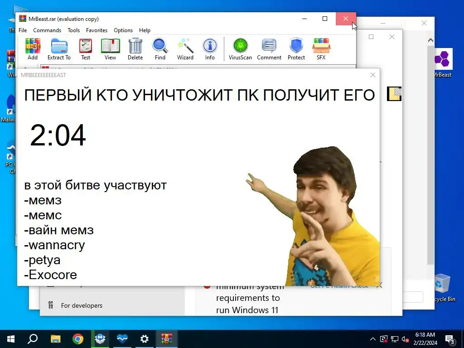This screenshot has height=348, width=464.
Task: Open the Windows Start menu
Action: (11, 339)
